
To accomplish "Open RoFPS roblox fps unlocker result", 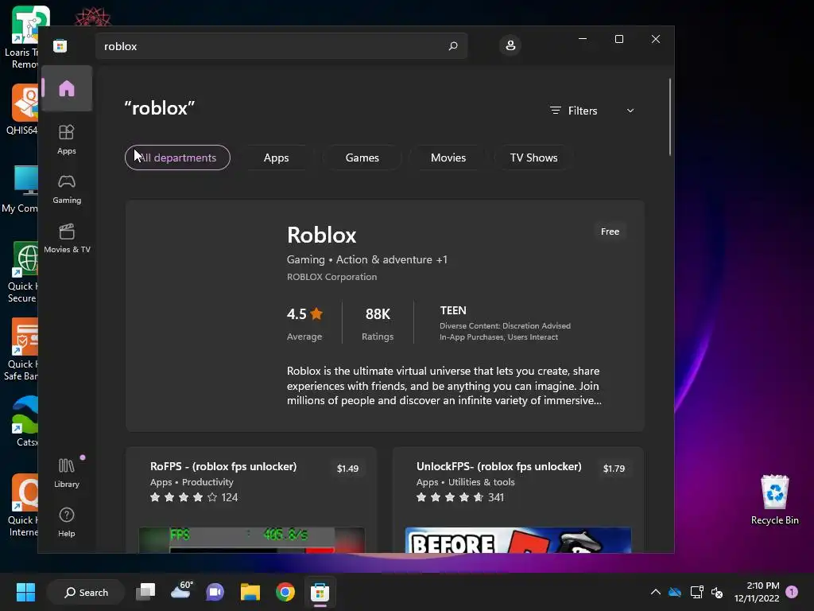I will pos(223,466).
